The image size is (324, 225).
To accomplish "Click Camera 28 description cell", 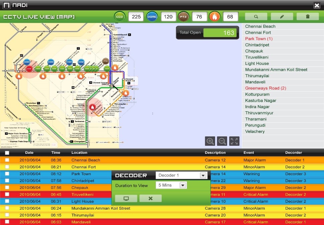I will 215,208.
